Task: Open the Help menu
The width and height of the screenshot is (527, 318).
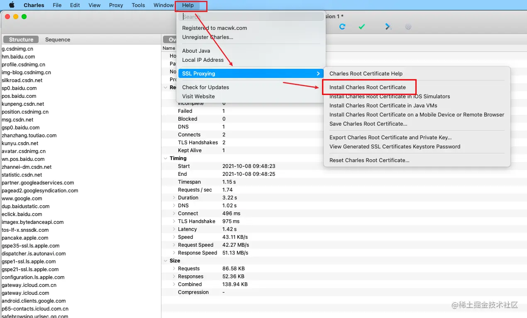Action: tap(188, 5)
